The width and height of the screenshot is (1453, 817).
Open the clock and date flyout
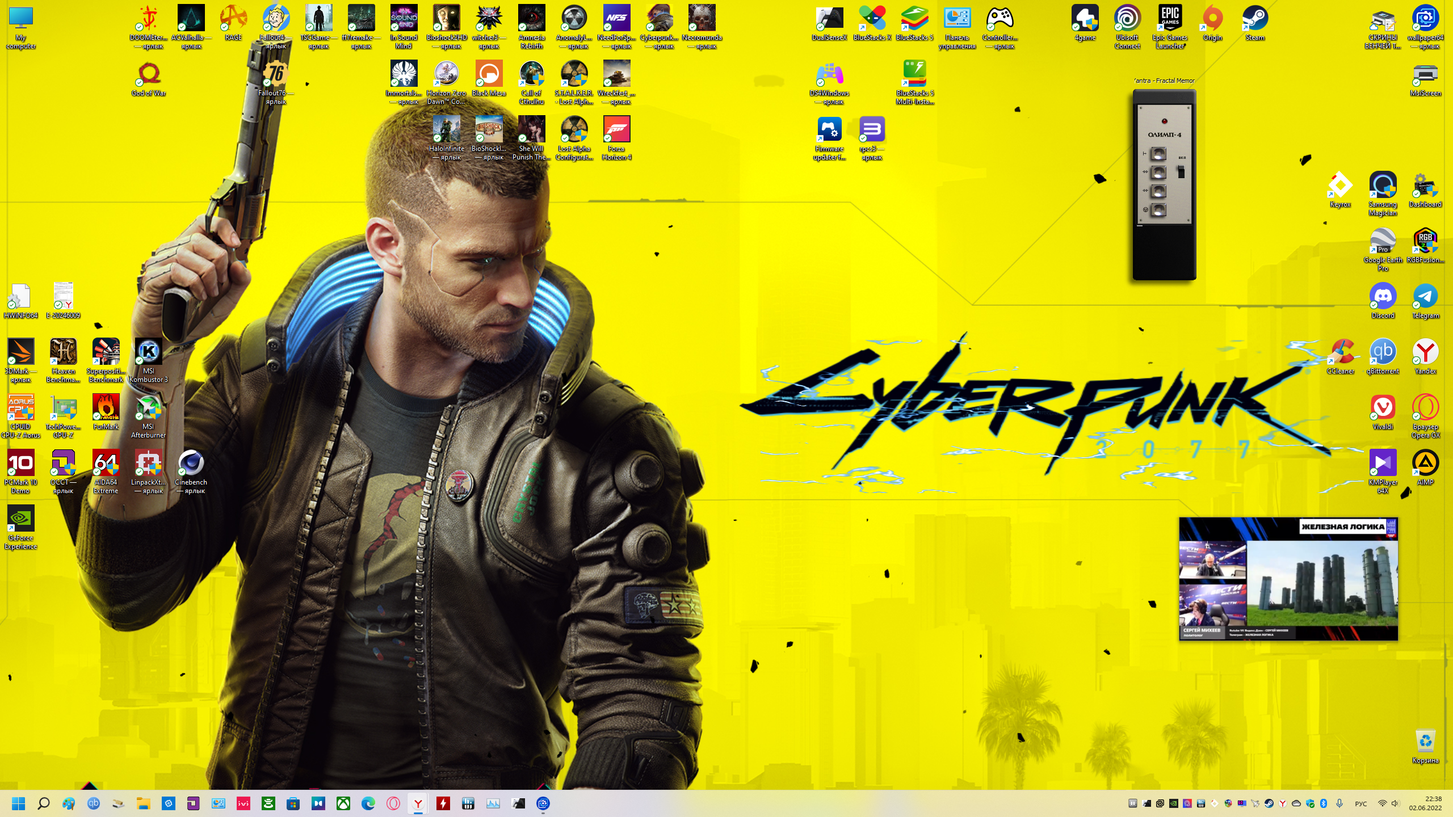coord(1425,803)
